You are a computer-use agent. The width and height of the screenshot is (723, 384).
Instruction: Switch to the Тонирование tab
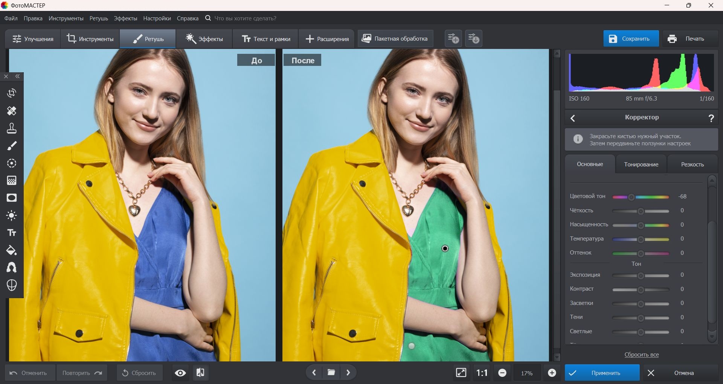tap(641, 165)
